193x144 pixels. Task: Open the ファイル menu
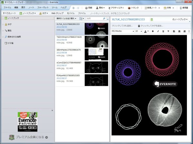coord(7,7)
